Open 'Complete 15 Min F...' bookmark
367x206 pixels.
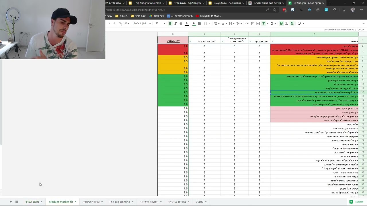pos(208,16)
